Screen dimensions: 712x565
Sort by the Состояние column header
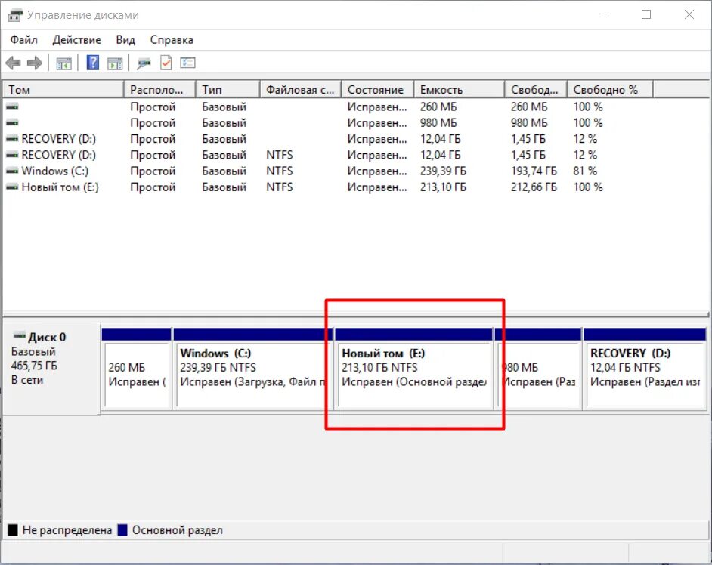click(378, 89)
